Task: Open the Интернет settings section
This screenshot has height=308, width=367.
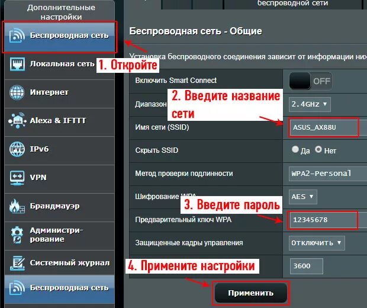Action: [59, 93]
